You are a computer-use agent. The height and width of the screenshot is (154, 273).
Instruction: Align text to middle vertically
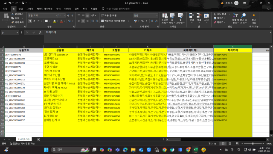coord(83,15)
